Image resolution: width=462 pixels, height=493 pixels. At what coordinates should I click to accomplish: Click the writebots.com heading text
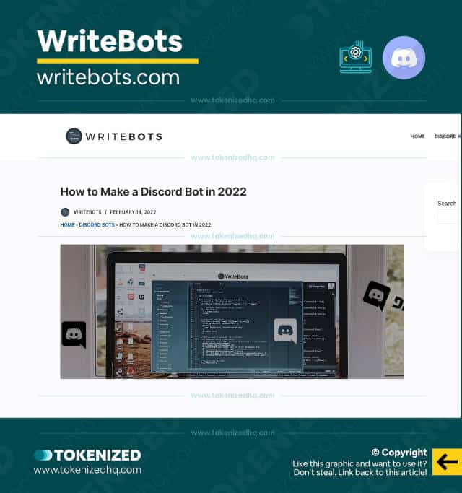pos(108,77)
